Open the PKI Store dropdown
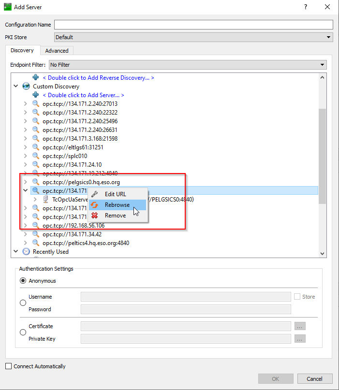 coord(193,37)
